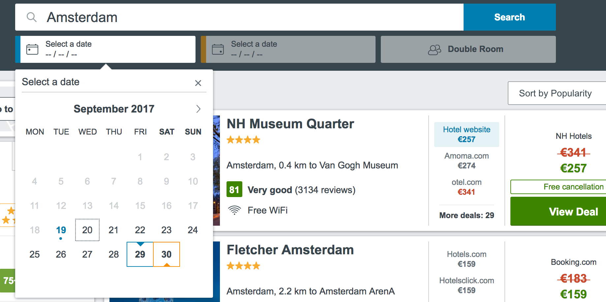Select September 29 in the calendar

click(x=140, y=254)
